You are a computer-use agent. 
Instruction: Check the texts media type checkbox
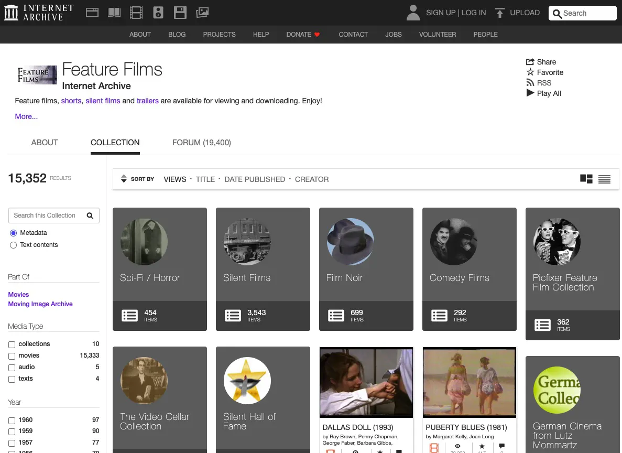pyautogui.click(x=12, y=379)
